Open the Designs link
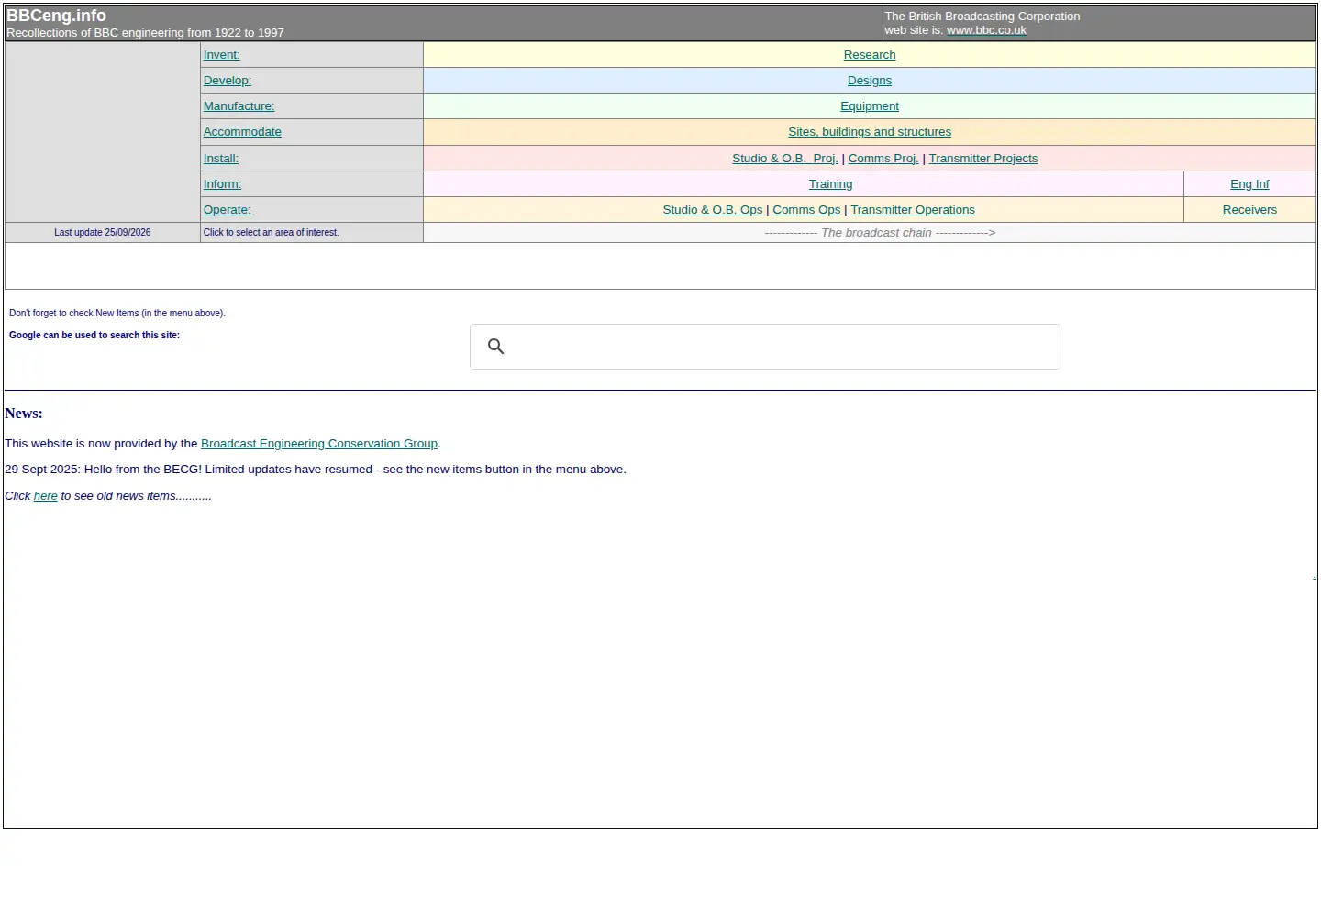 point(870,81)
